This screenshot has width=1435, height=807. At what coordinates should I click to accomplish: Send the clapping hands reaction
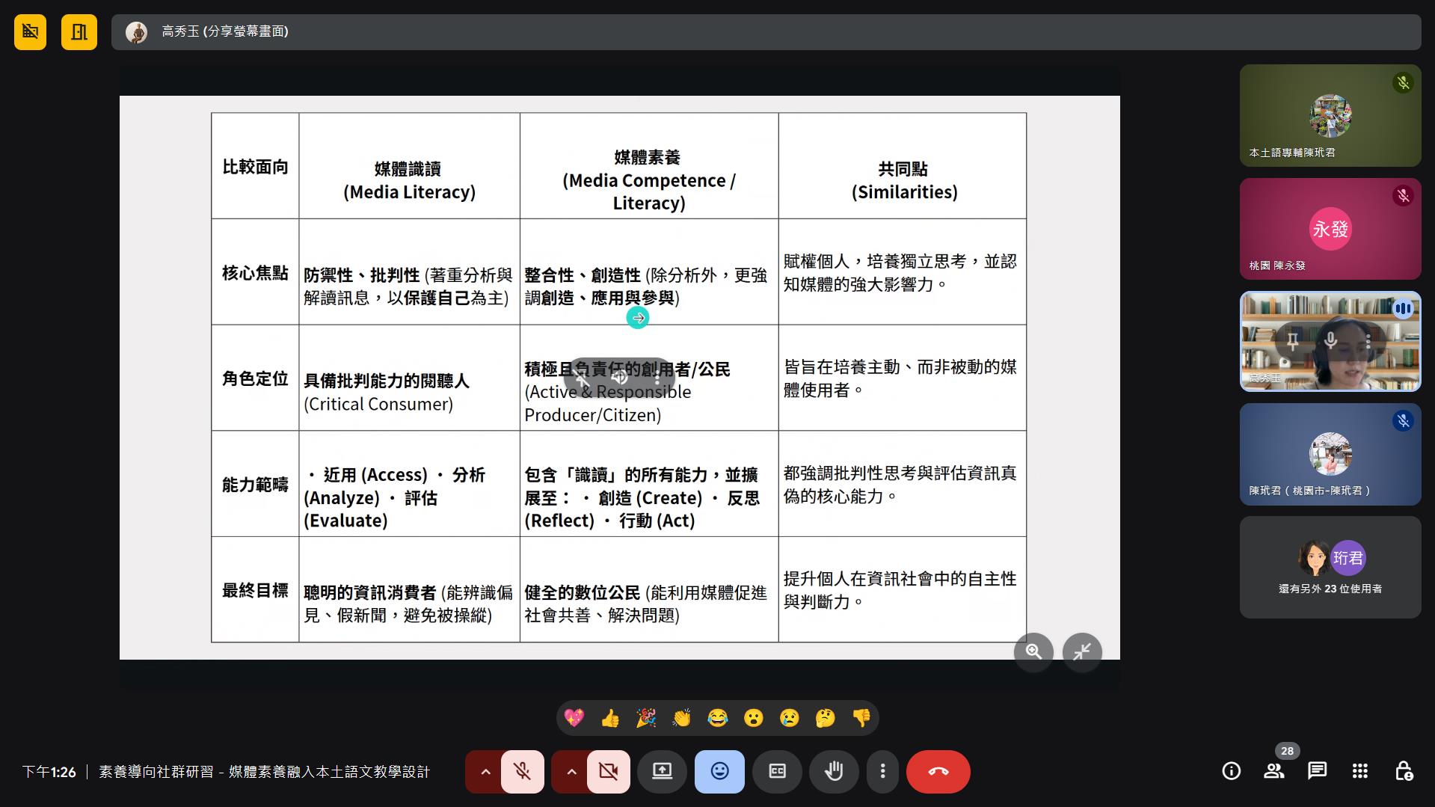click(x=681, y=719)
